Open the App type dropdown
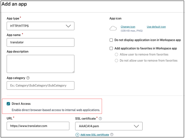Image resolution: width=185 pixels, height=138 pixels. click(x=40, y=26)
